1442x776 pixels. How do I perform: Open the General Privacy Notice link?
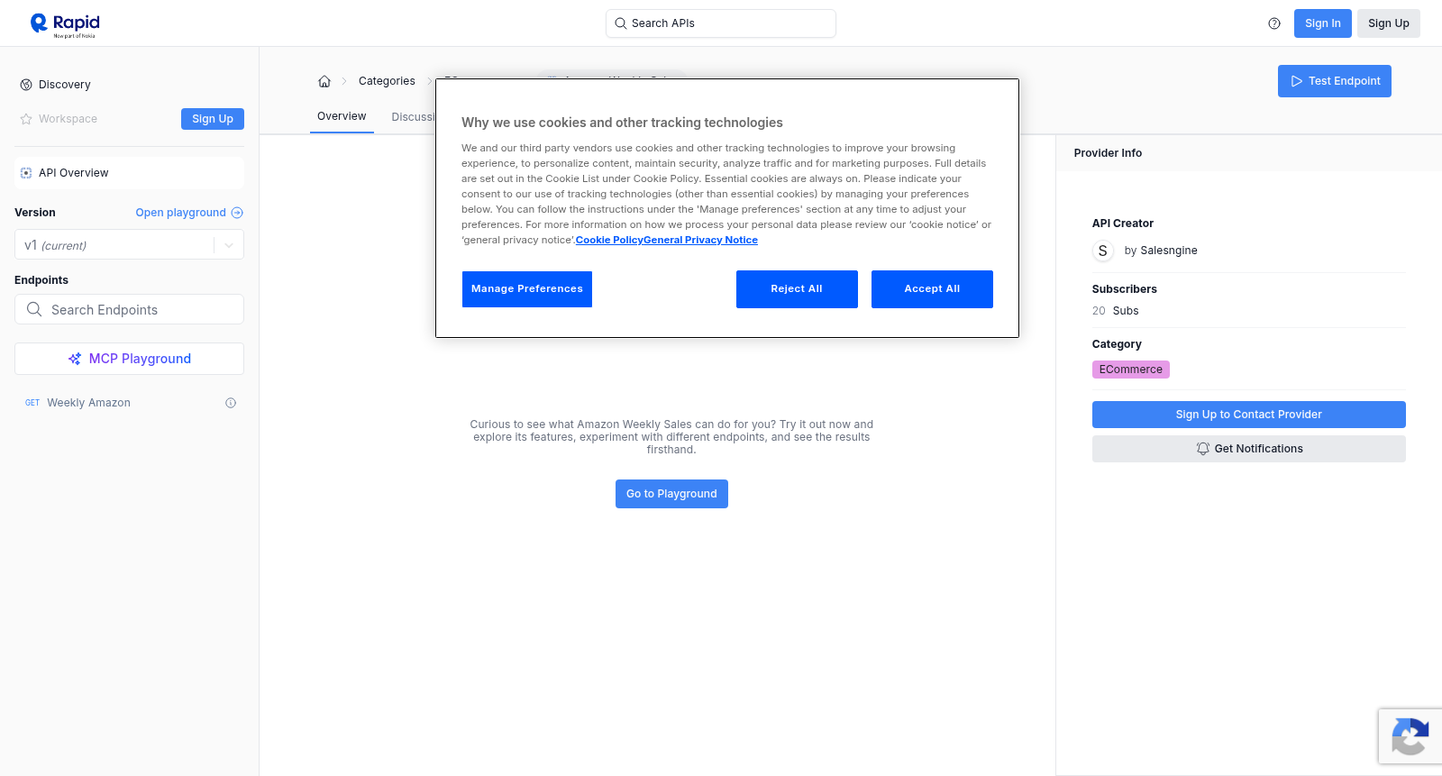click(x=701, y=240)
